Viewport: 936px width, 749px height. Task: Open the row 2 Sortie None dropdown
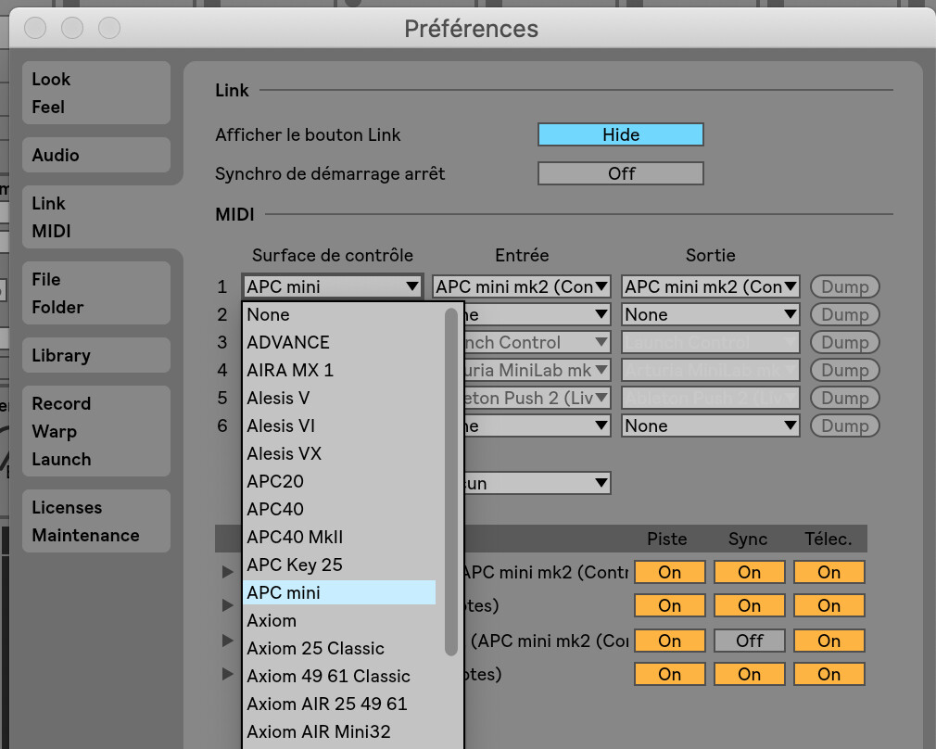(x=711, y=314)
